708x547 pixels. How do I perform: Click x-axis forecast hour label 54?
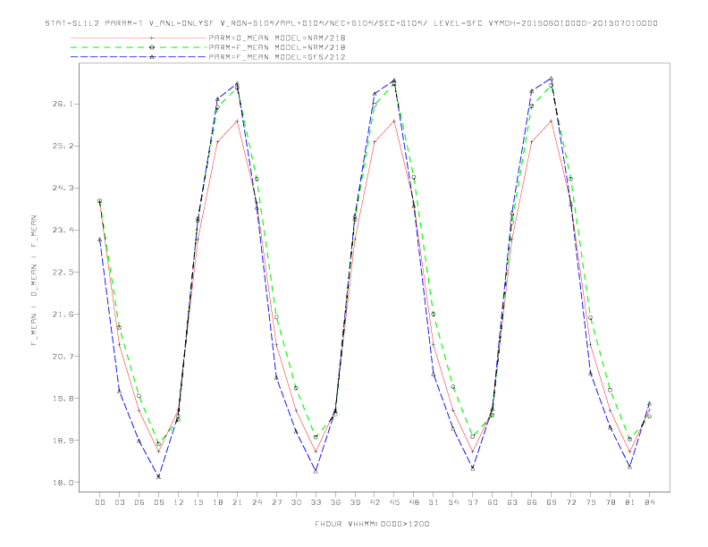453,502
